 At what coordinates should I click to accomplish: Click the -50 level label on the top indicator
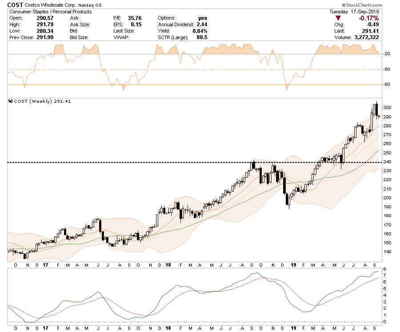(387, 69)
